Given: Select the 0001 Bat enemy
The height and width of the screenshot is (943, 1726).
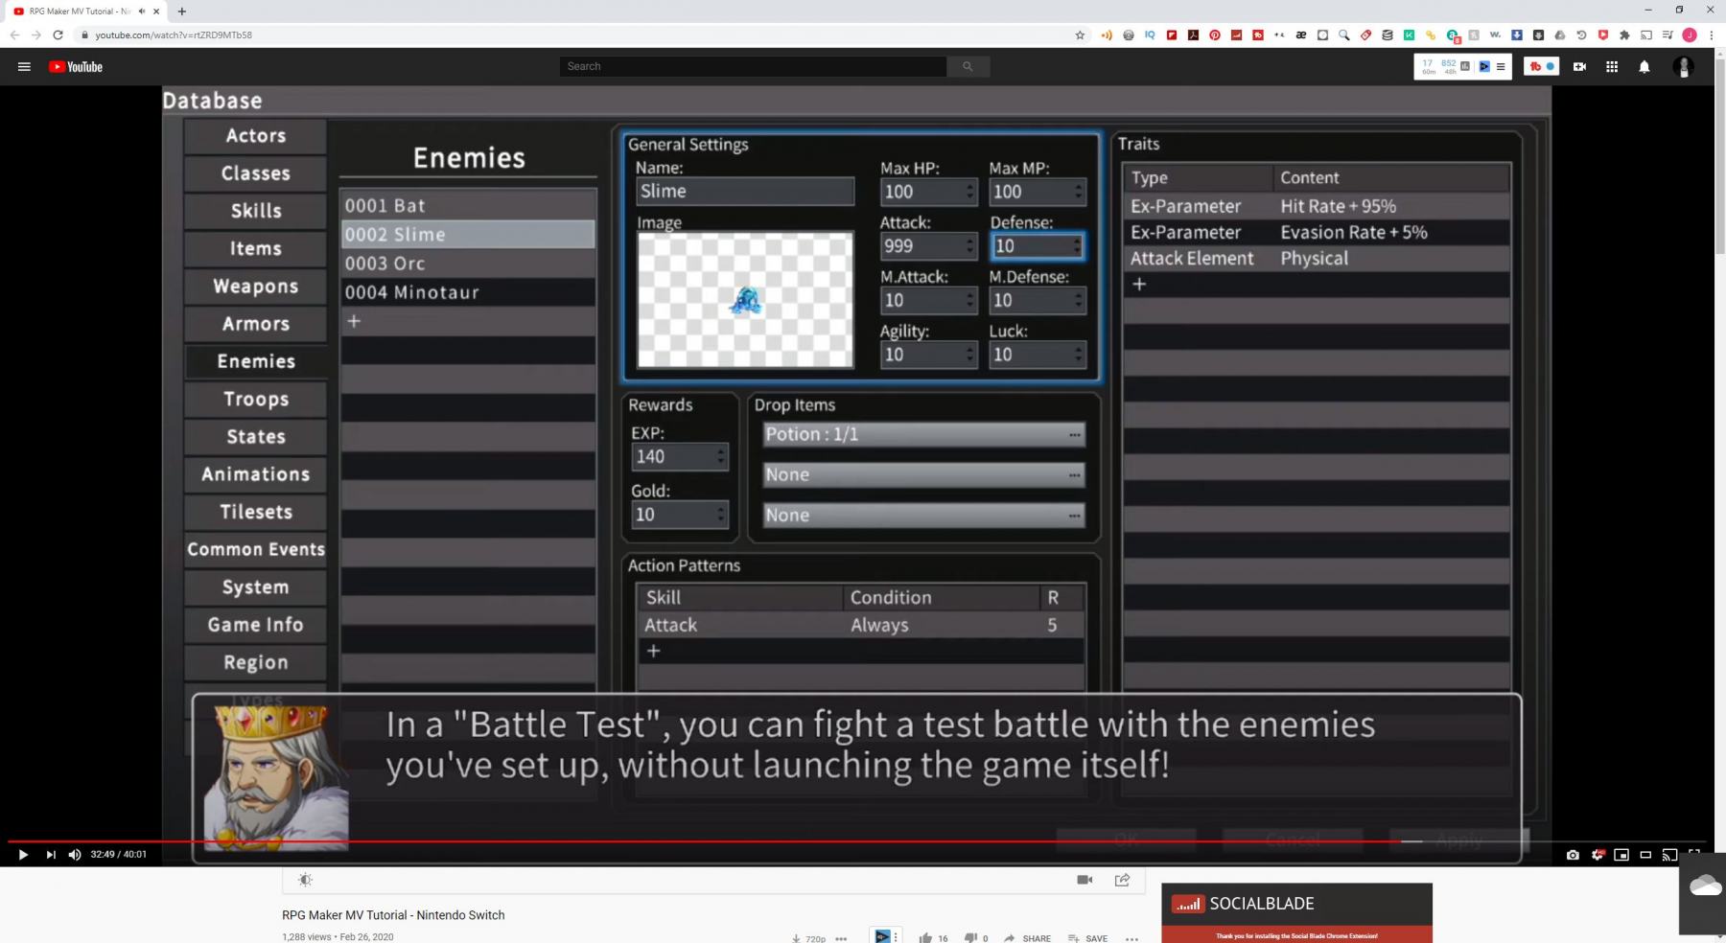Looking at the screenshot, I should coord(468,206).
